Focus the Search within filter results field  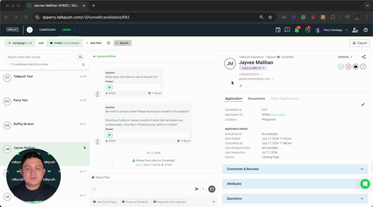click(40, 57)
